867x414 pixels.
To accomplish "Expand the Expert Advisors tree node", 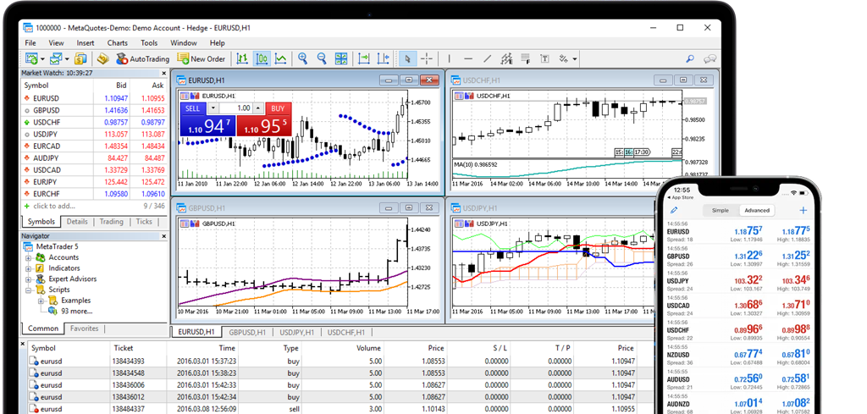I will [28, 279].
